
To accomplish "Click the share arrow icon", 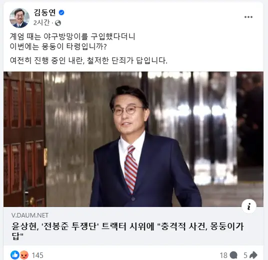I will tap(253, 255).
